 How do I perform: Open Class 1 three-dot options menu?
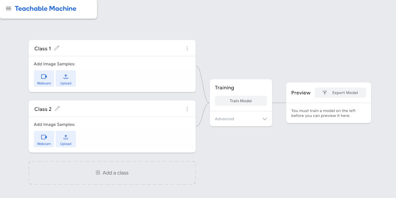point(187,48)
